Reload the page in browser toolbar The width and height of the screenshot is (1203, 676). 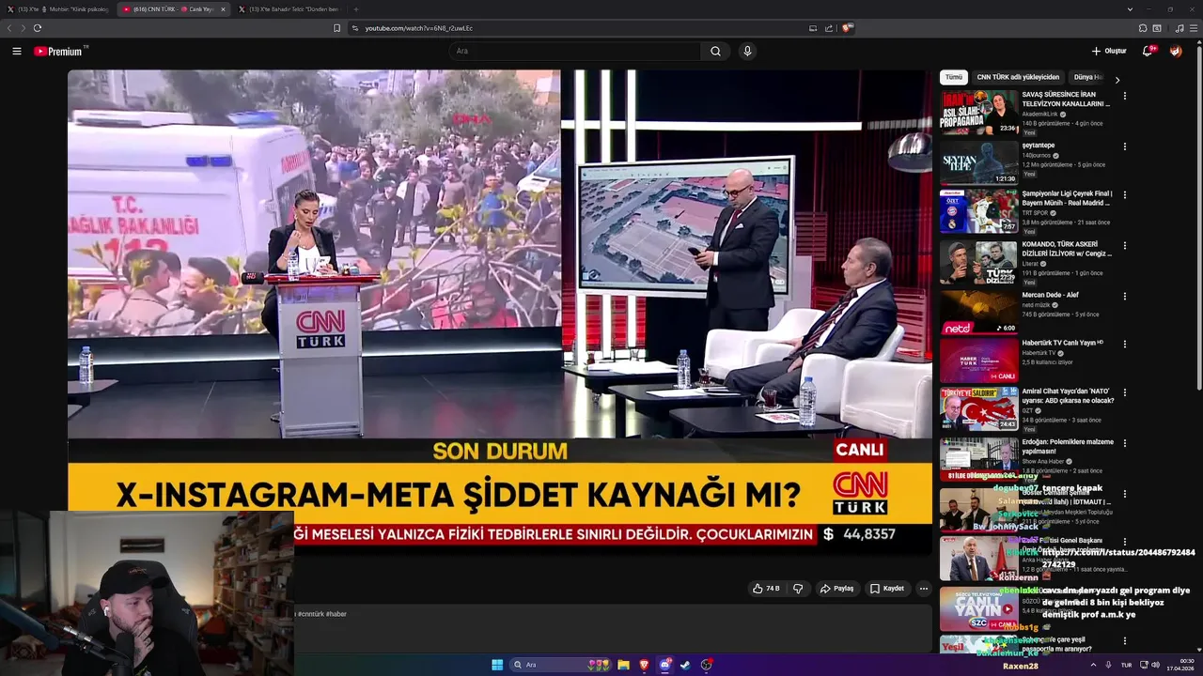tap(37, 28)
